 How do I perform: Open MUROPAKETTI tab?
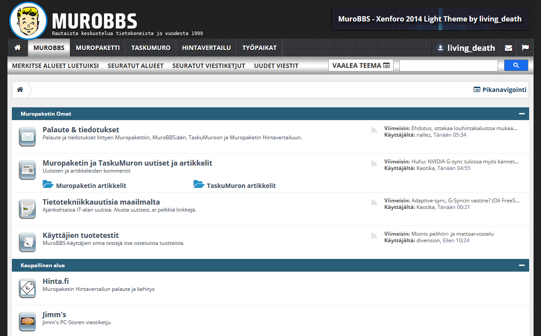tap(98, 48)
